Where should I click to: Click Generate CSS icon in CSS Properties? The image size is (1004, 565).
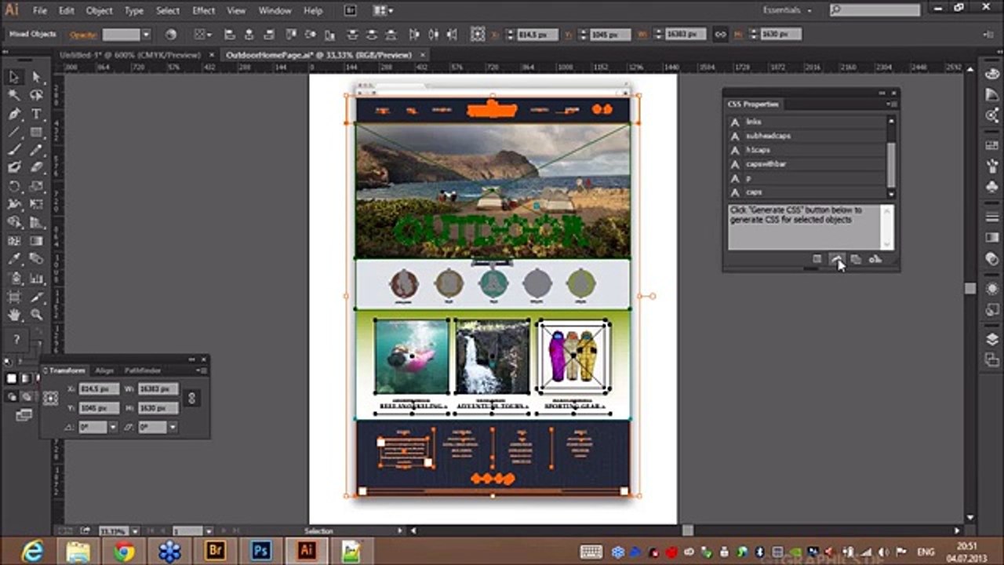(x=836, y=259)
